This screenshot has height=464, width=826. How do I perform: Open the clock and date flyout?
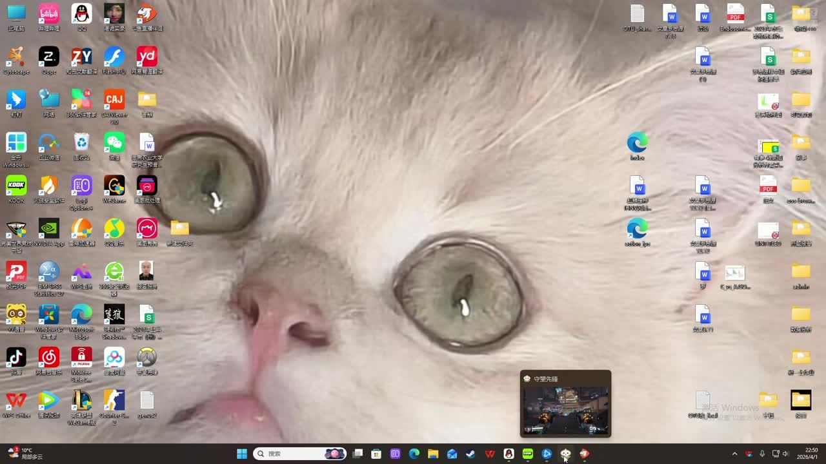[811, 454]
